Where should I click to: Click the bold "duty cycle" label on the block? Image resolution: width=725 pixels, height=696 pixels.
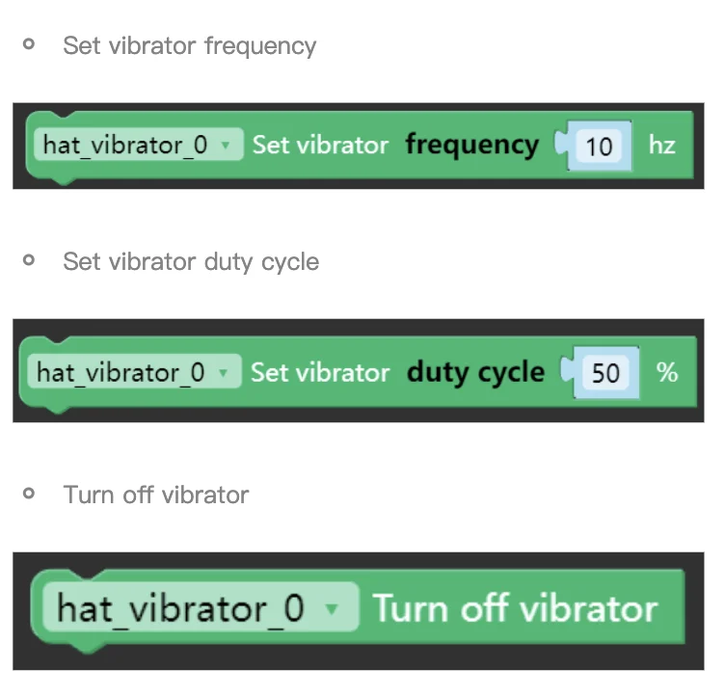click(x=475, y=373)
